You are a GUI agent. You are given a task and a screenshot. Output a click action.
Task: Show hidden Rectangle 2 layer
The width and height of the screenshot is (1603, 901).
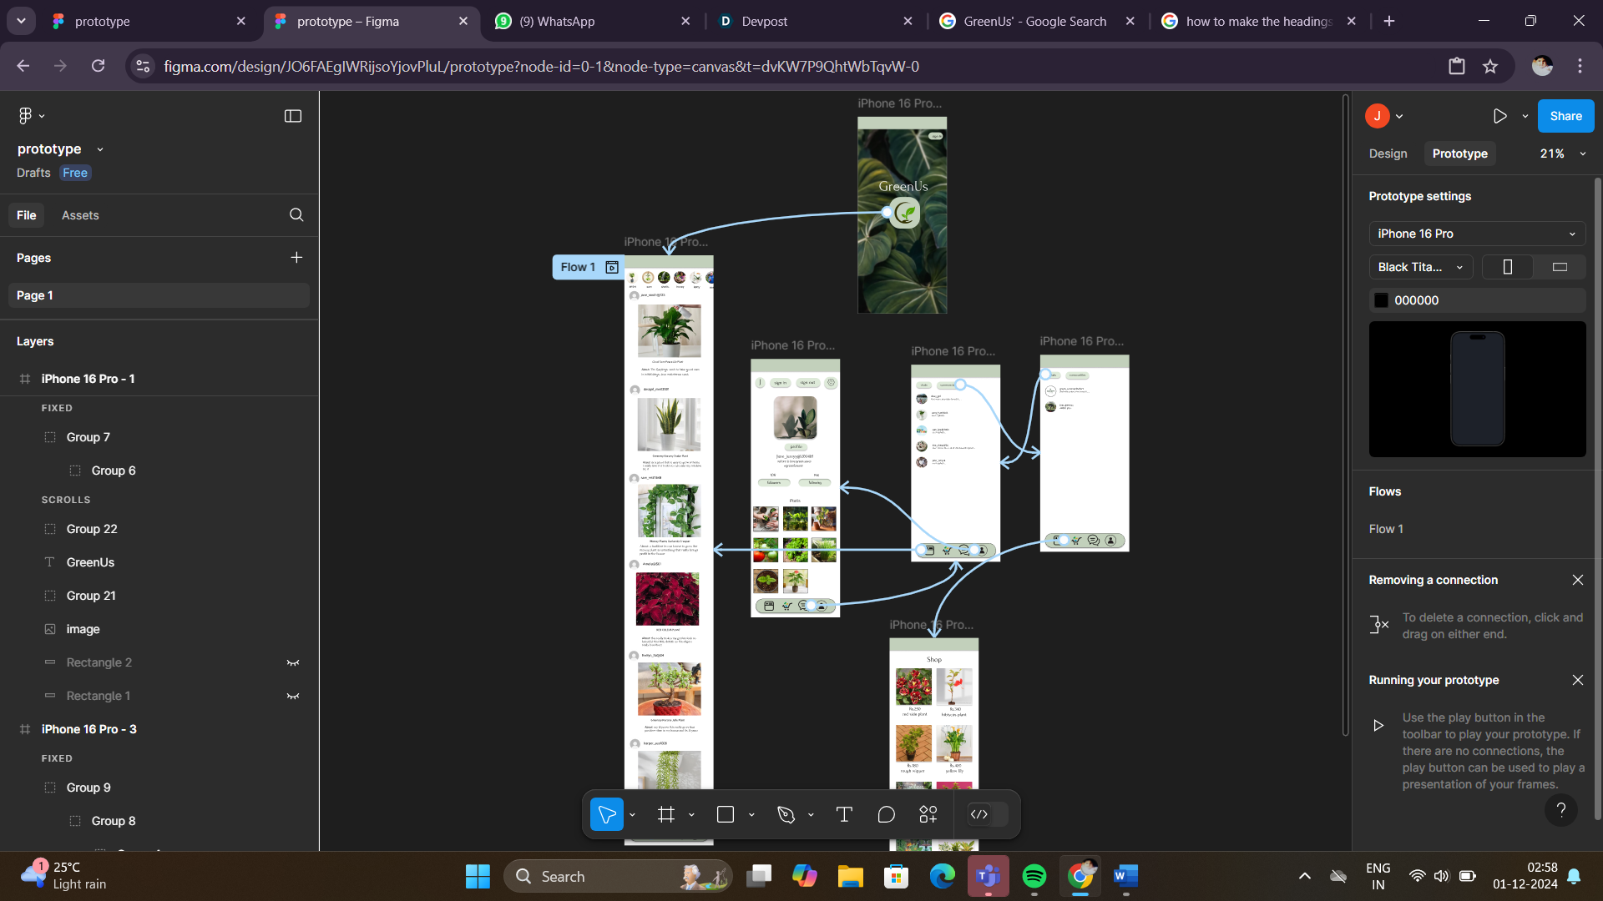point(293,662)
